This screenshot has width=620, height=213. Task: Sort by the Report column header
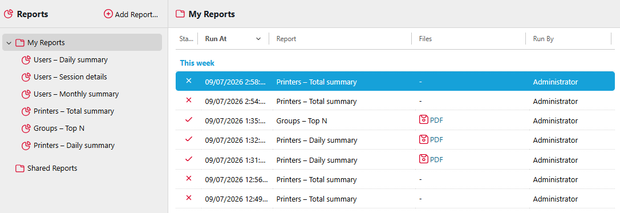[286, 39]
